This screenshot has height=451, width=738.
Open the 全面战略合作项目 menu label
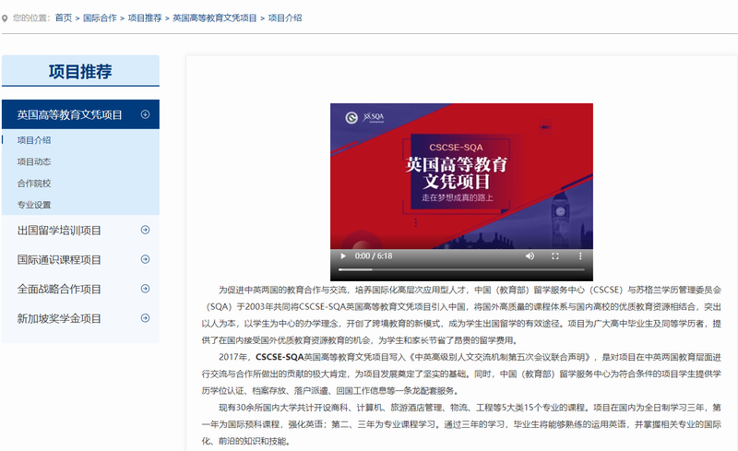point(59,289)
